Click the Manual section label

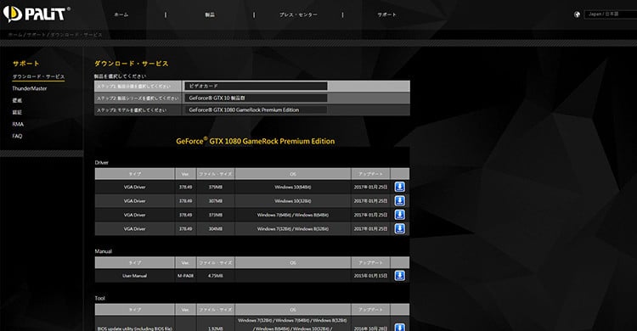pos(103,251)
